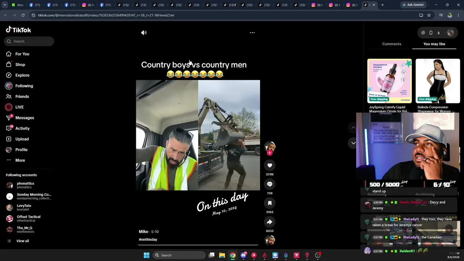This screenshot has height=261, width=464.
Task: Open the sound disc at bottom of action bar
Action: 270,240
